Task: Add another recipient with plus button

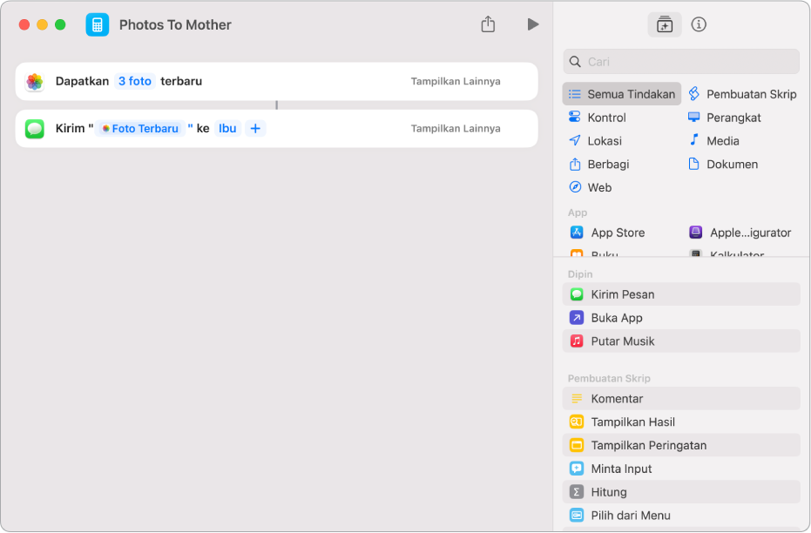Action: [x=255, y=129]
